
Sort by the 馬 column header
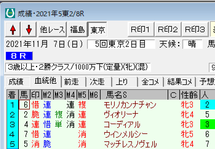click(x=24, y=95)
